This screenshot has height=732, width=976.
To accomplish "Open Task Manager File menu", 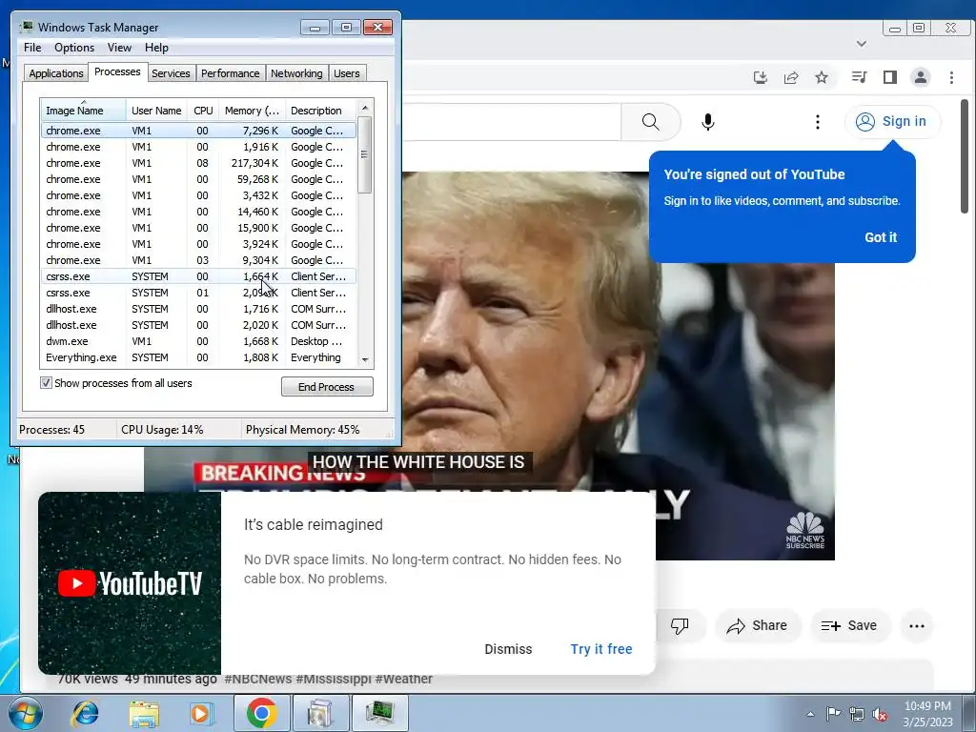I will tap(32, 48).
